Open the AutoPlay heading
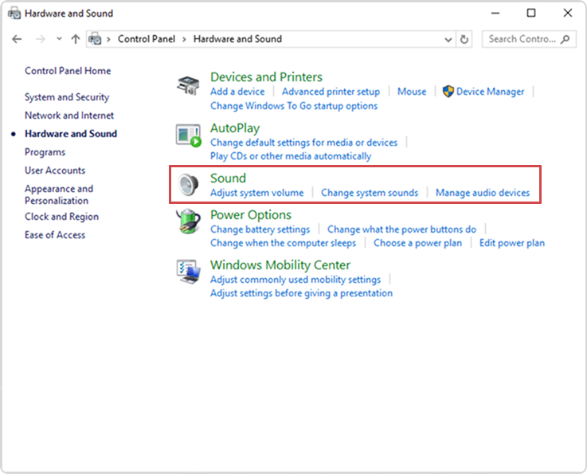587x474 pixels. (235, 128)
